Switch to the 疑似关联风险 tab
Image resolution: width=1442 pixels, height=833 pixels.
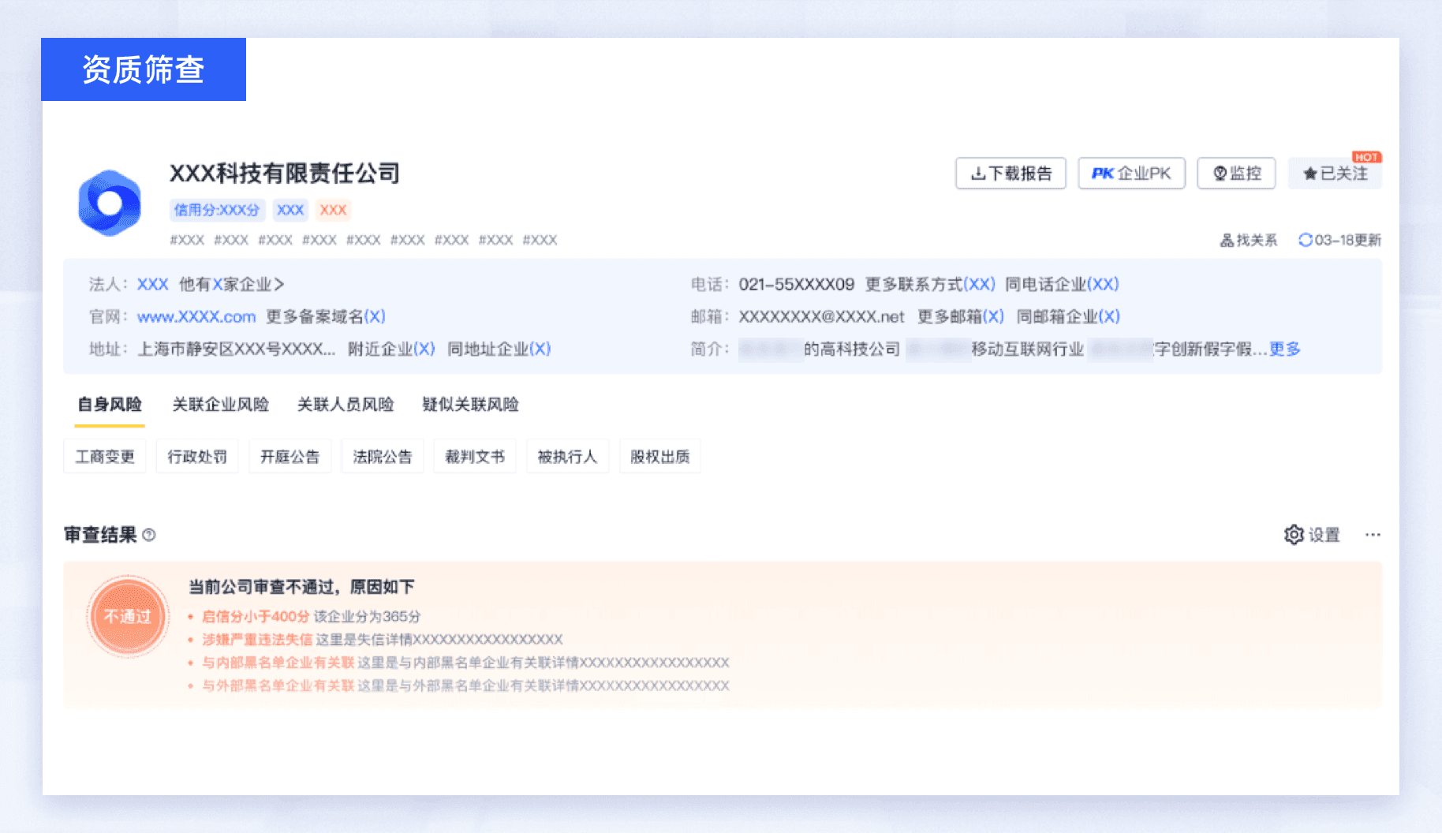[x=472, y=405]
